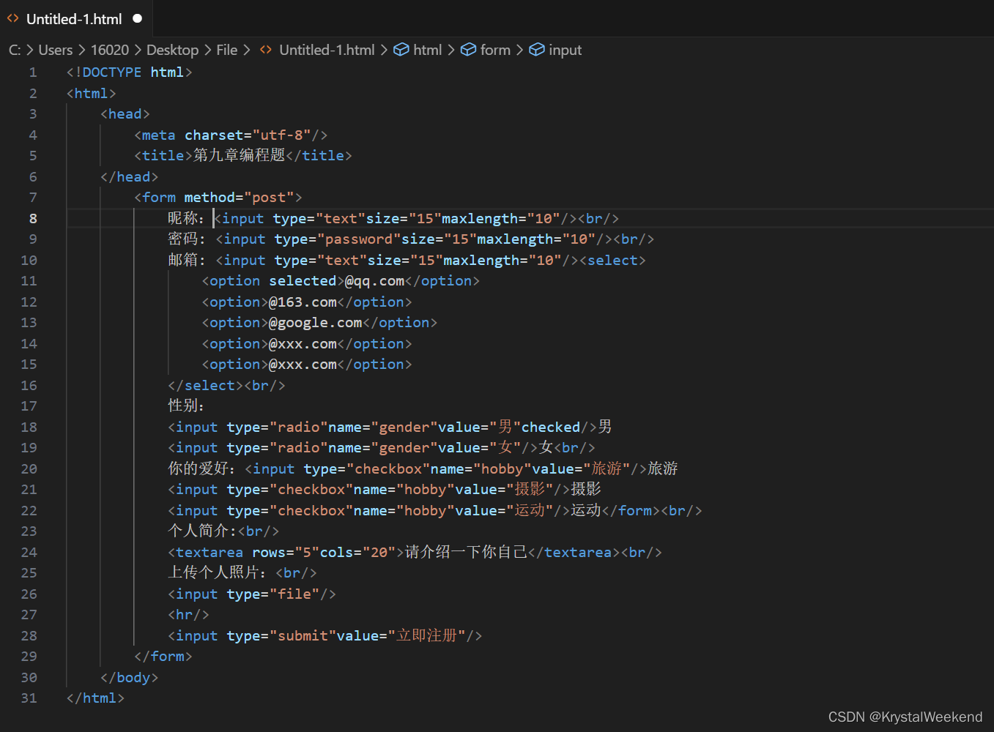
Task: Click the "旅游" value string
Action: point(607,468)
